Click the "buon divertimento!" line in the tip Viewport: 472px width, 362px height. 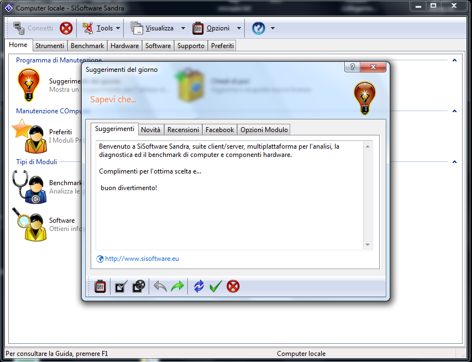click(129, 188)
